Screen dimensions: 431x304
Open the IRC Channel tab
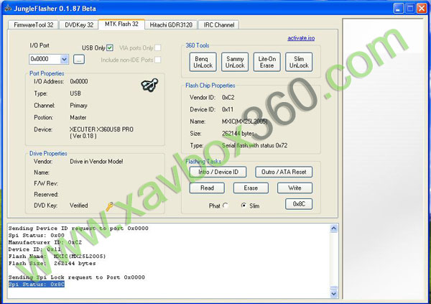pos(219,25)
